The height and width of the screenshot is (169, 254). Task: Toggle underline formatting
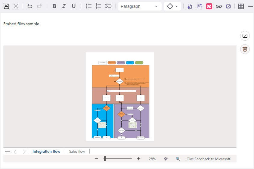(74, 6)
